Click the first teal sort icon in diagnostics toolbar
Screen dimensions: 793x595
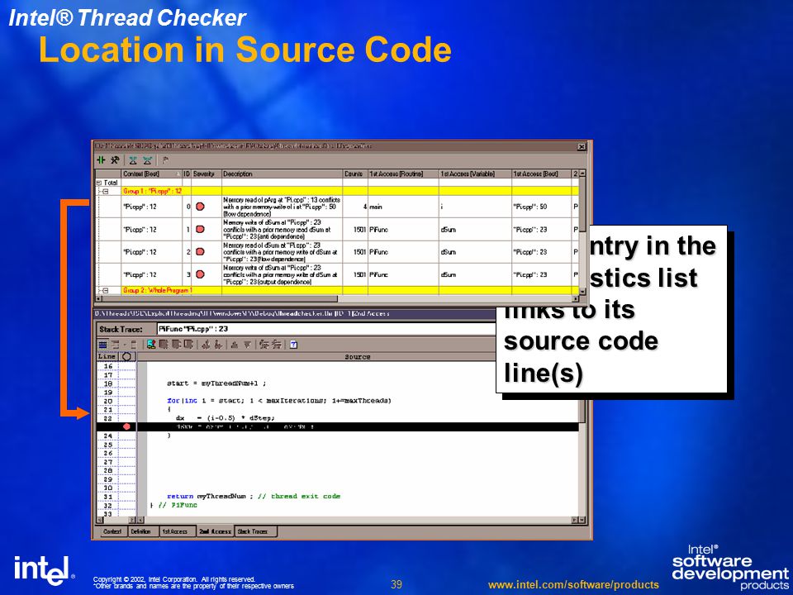133,160
